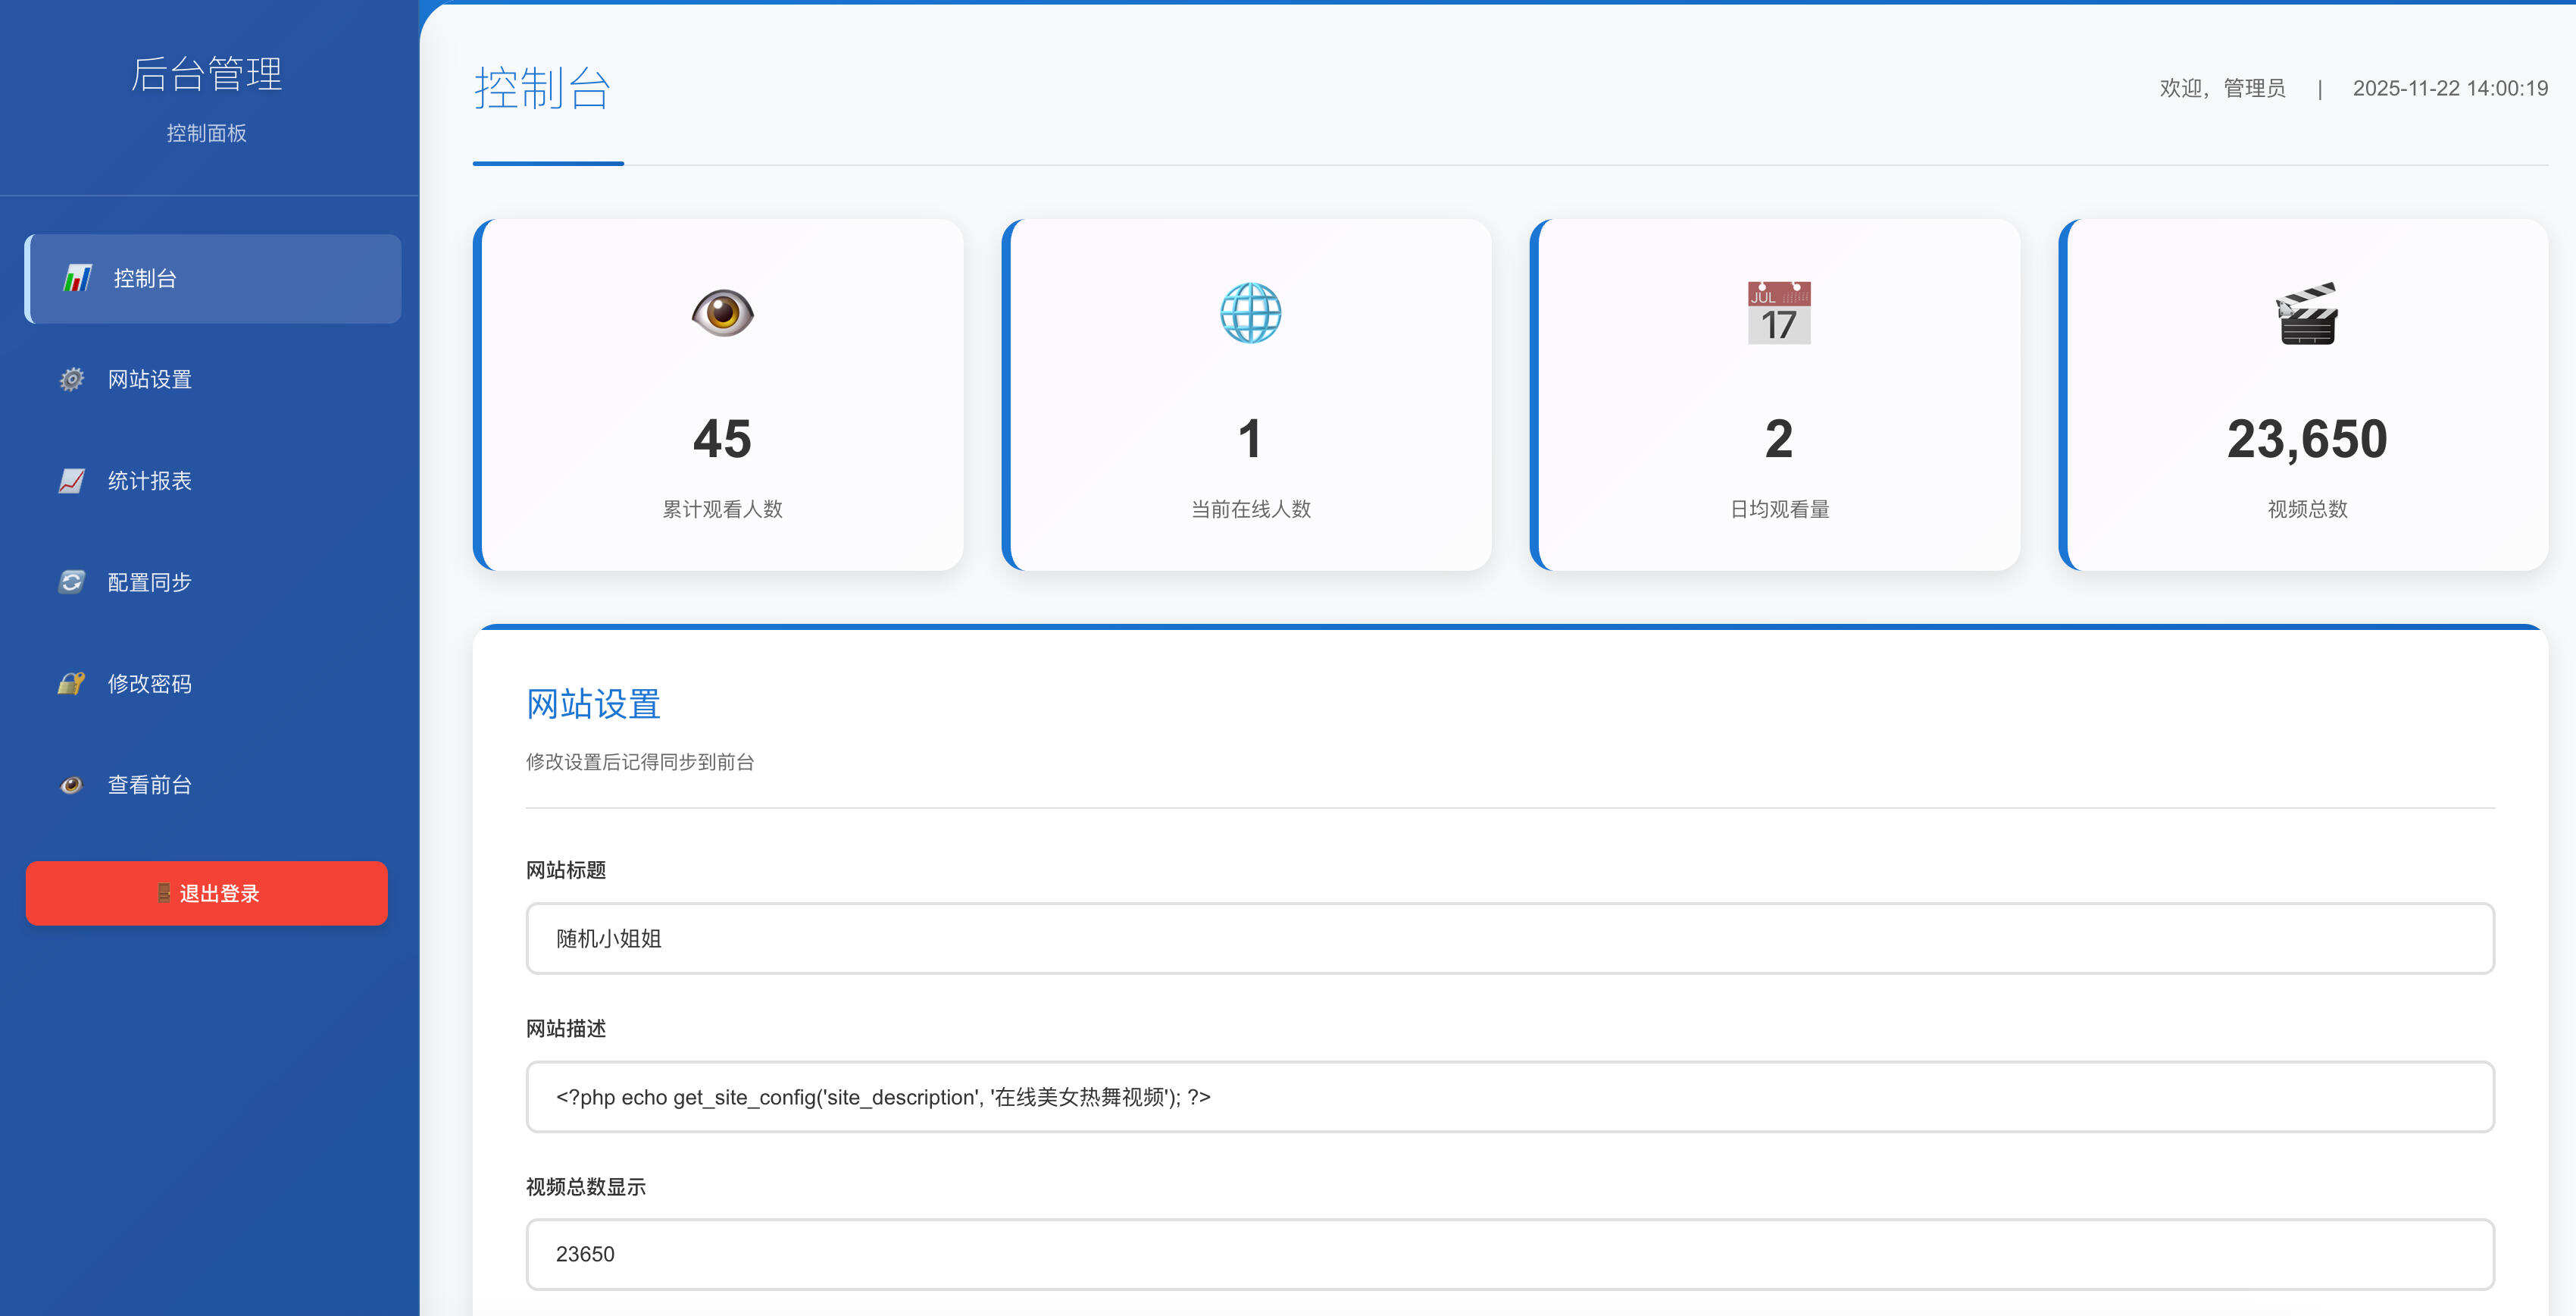This screenshot has height=1316, width=2576.
Task: Click the sync arrows icon beside 配置同步
Action: click(71, 581)
